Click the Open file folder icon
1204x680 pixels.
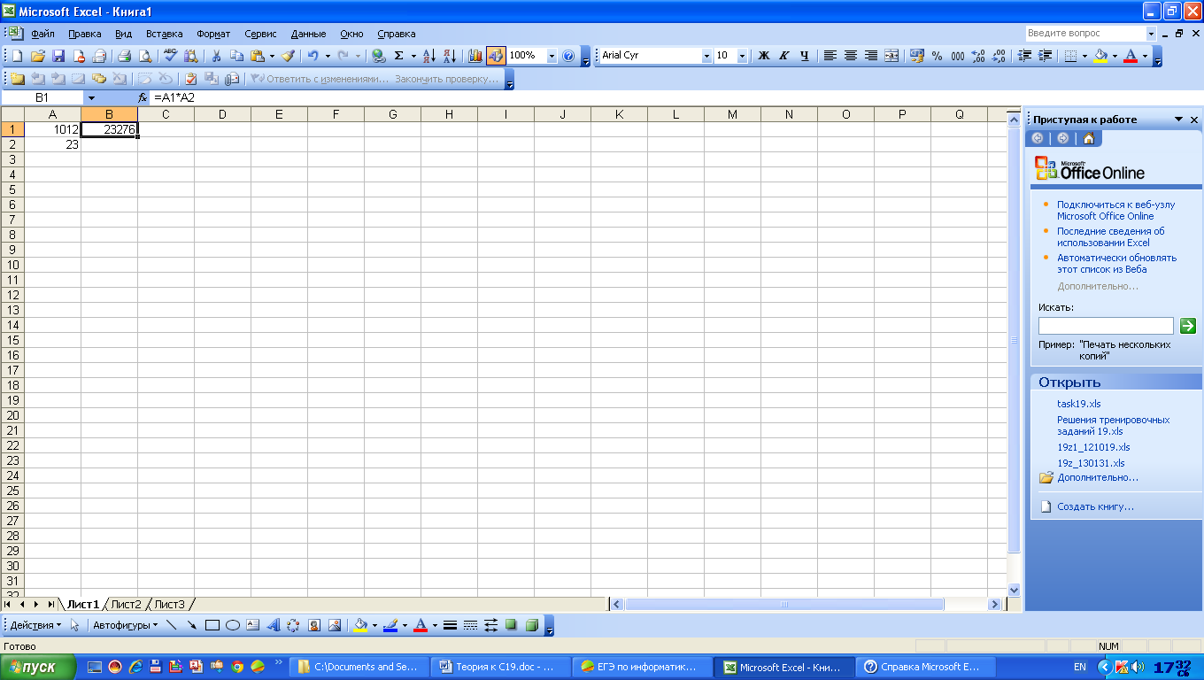coord(37,56)
